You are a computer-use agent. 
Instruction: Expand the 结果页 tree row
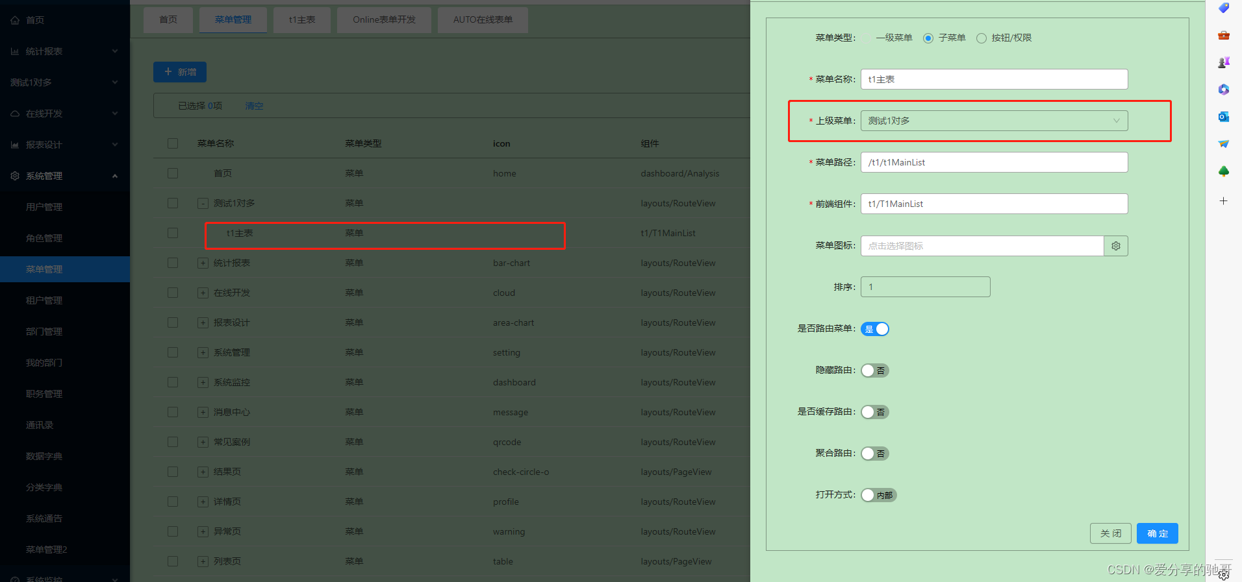point(203,472)
